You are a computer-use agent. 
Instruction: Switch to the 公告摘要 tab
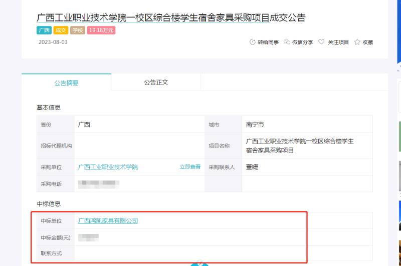click(x=66, y=82)
